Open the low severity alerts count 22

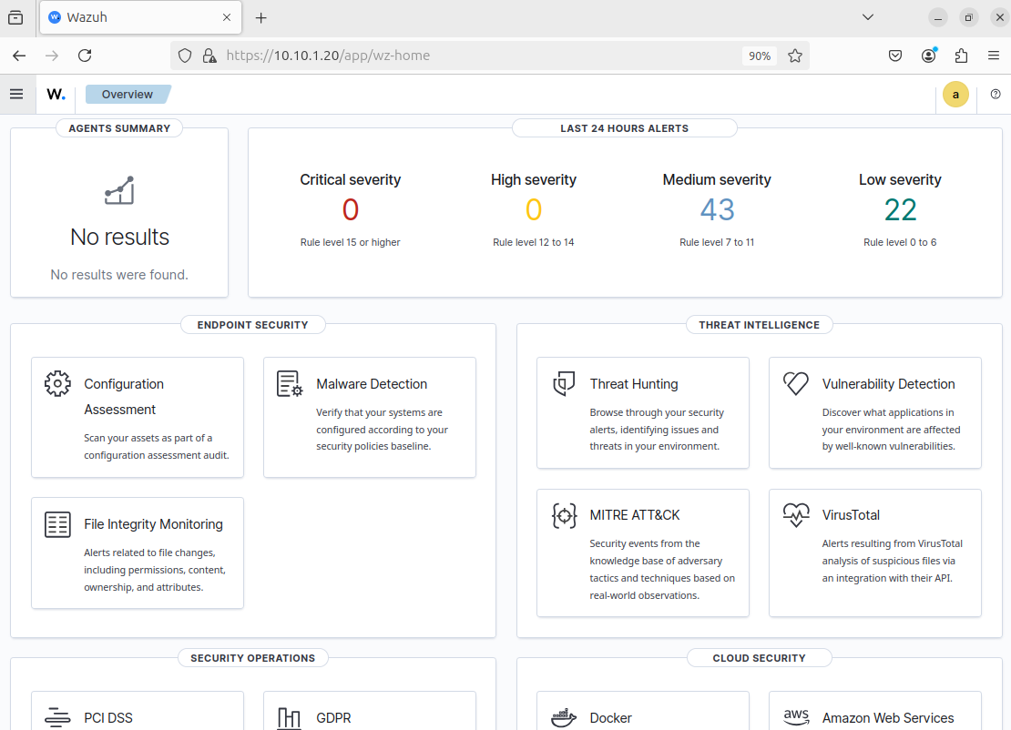click(900, 210)
